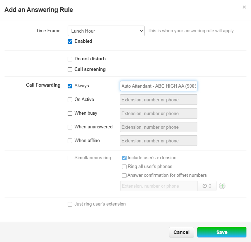The image size is (251, 242).
Task: Check the When unanswered checkbox
Action: click(70, 127)
